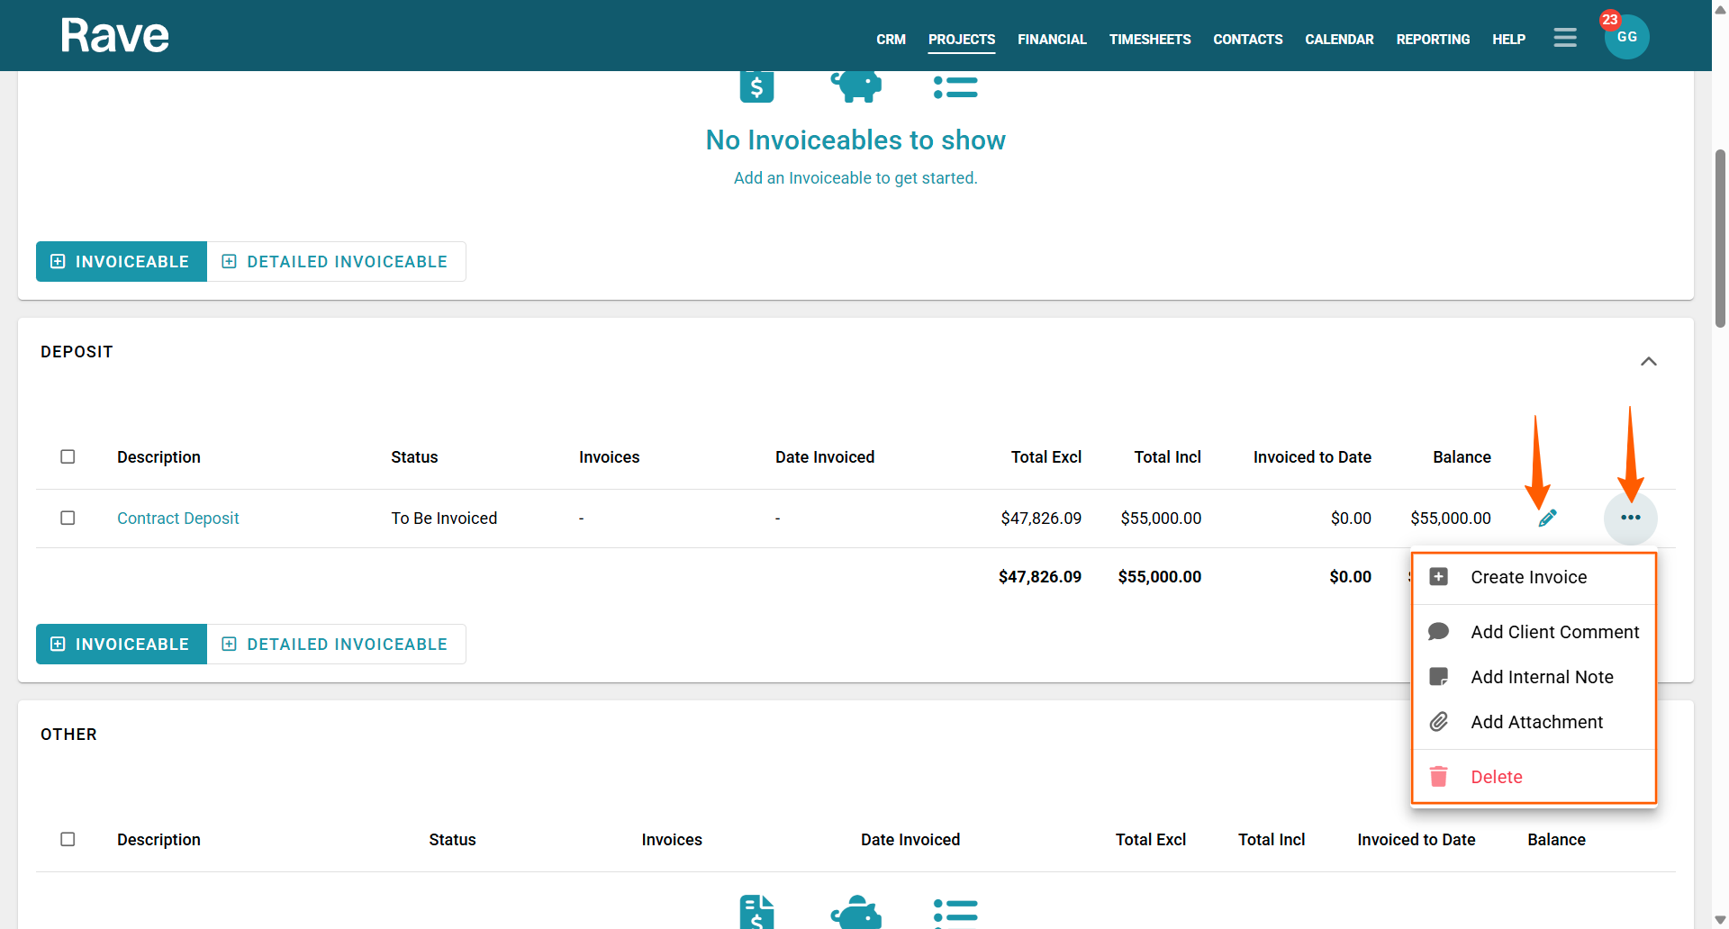The image size is (1729, 929).
Task: Click the Rave logo
Action: [114, 36]
